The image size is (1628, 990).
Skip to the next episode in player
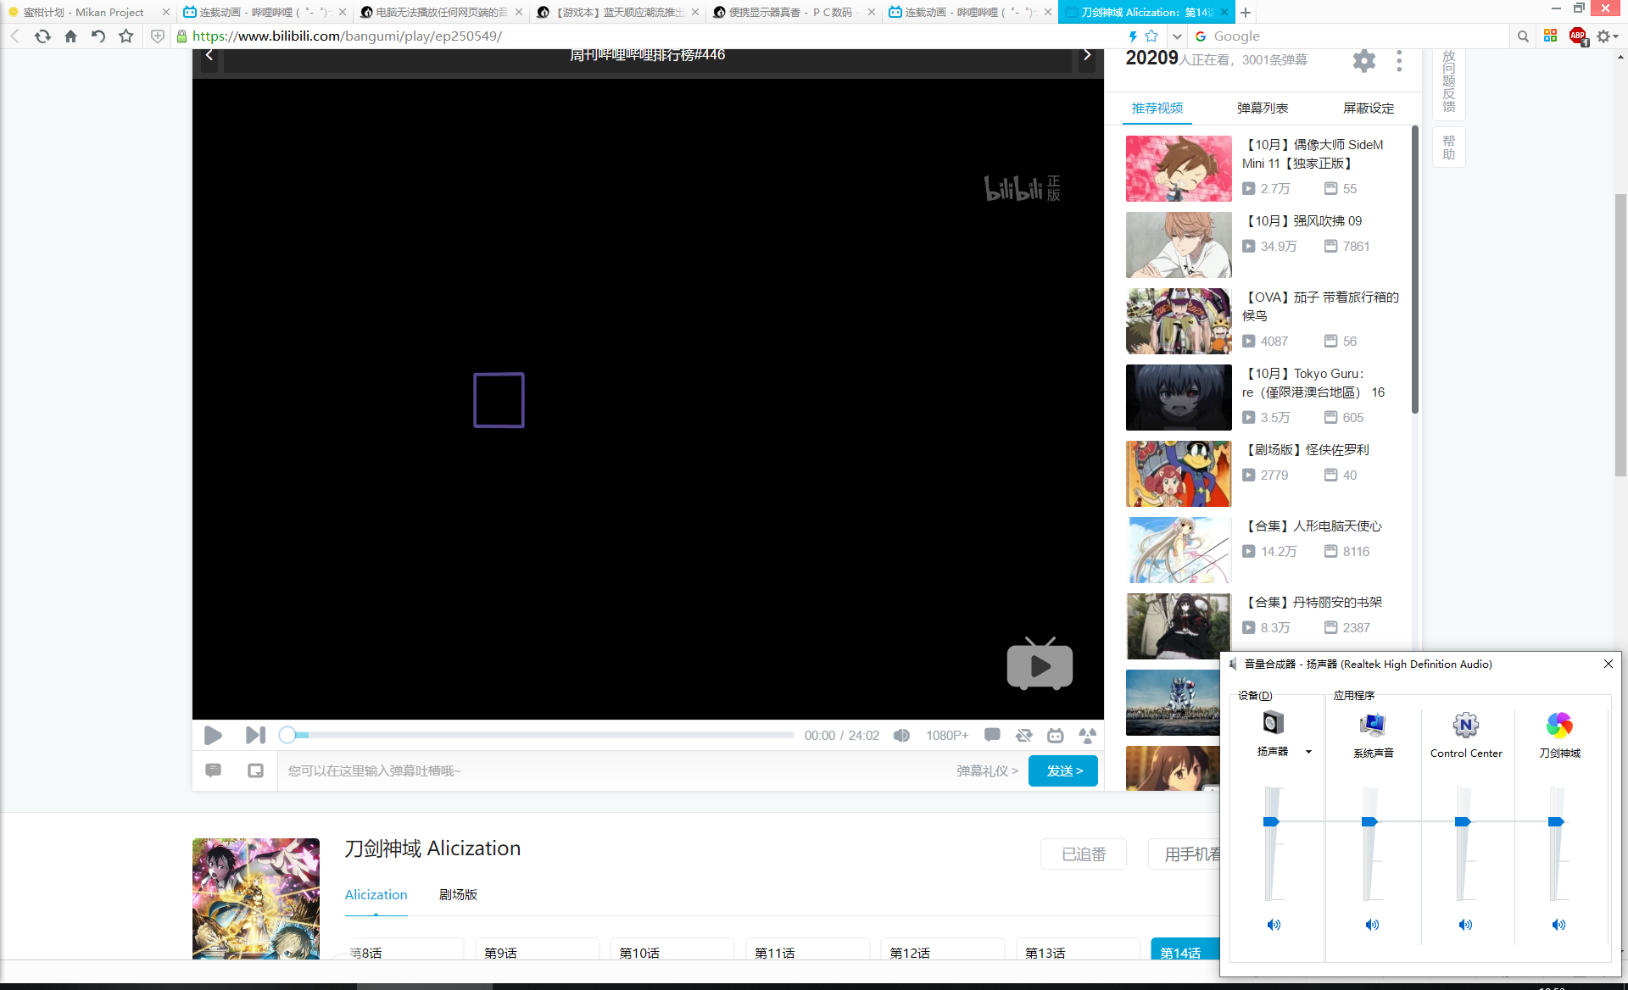click(x=255, y=735)
